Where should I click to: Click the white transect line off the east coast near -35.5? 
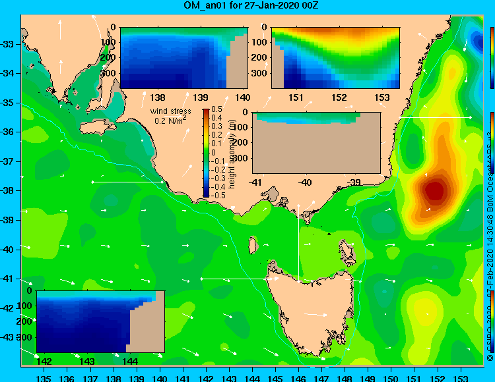point(435,117)
